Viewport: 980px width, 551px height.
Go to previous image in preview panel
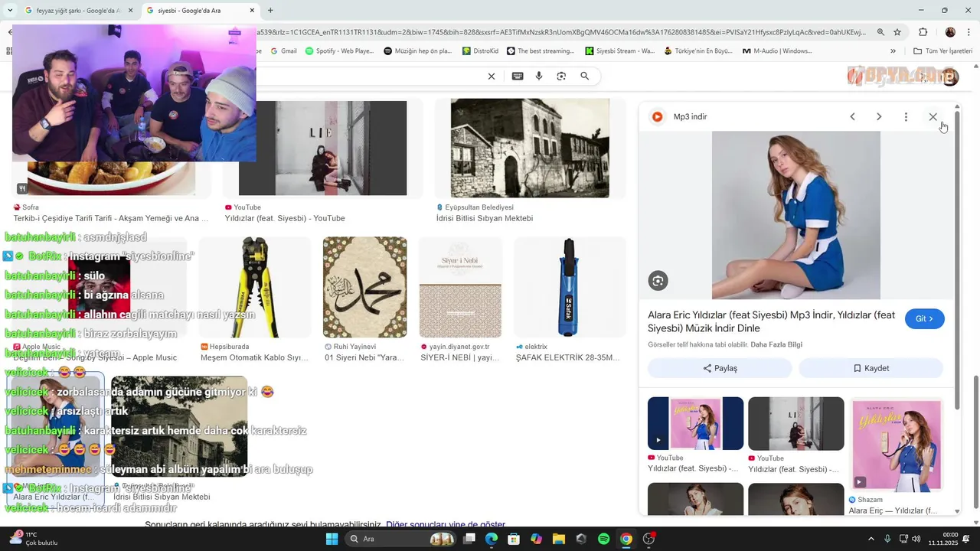(x=852, y=116)
